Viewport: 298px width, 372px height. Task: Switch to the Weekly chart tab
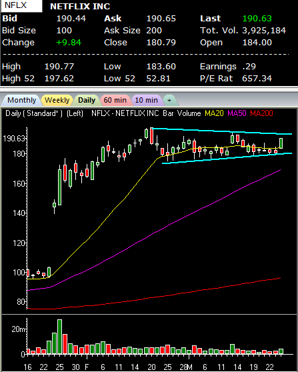[x=57, y=100]
